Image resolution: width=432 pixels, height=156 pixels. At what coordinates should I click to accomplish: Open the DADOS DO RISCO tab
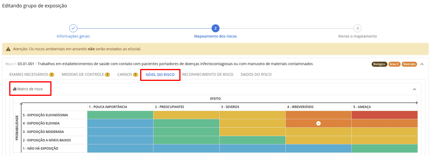click(x=256, y=75)
